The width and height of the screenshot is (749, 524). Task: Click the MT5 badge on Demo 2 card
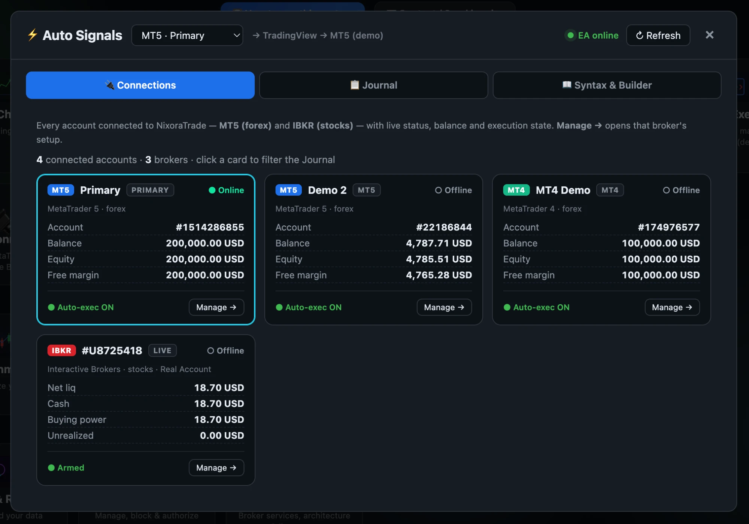(288, 190)
